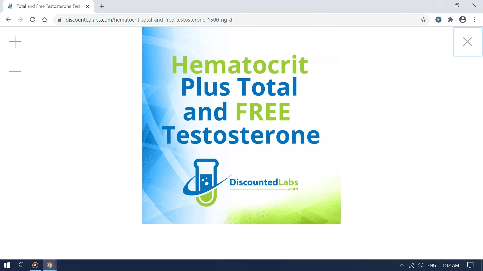Switch to Chrome in the taskbar
Viewport: 483px width, 271px height.
[x=50, y=265]
